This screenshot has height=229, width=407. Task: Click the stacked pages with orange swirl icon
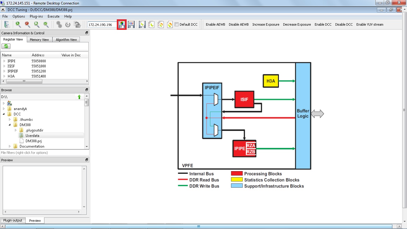161,24
